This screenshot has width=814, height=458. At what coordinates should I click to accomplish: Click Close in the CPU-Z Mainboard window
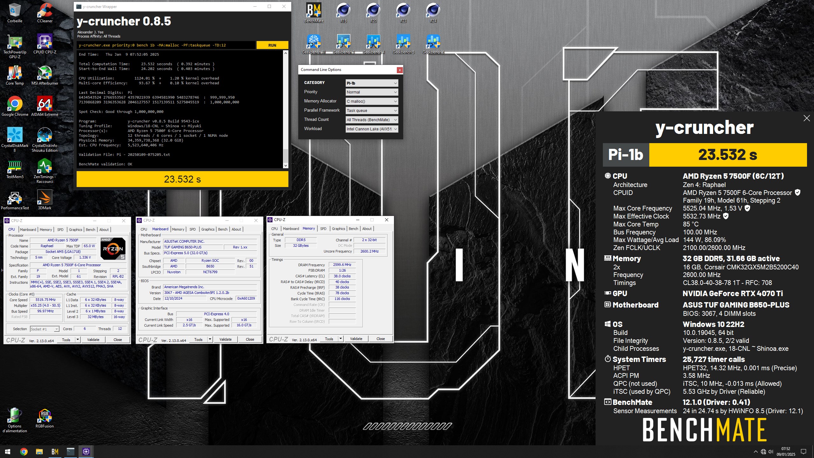[250, 339]
